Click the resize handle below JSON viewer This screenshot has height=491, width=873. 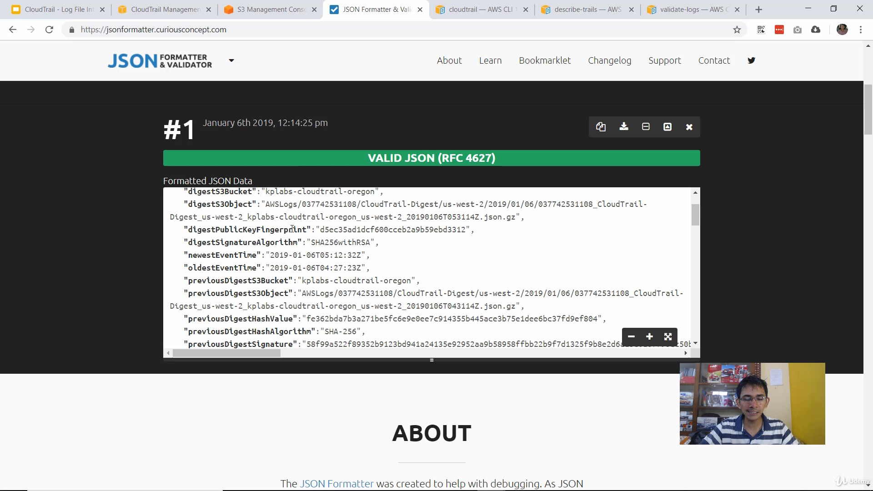coord(431,360)
